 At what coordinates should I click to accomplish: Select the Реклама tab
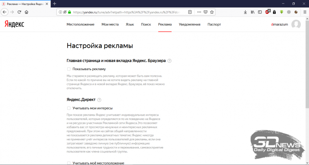click(x=165, y=24)
